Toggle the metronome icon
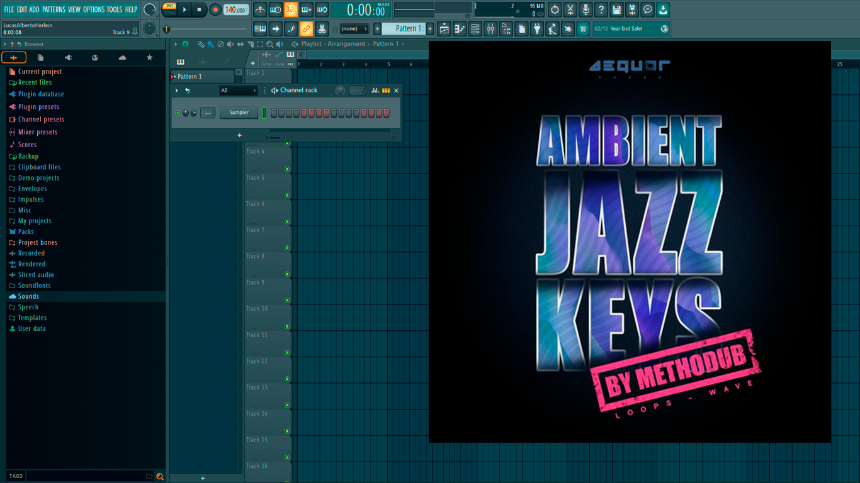The height and width of the screenshot is (483, 860). click(x=260, y=9)
